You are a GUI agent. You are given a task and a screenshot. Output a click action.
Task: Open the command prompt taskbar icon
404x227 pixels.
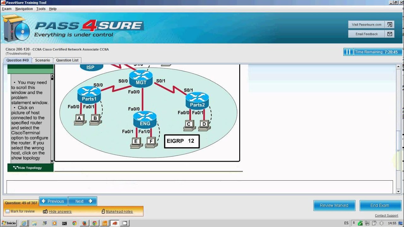64,223
